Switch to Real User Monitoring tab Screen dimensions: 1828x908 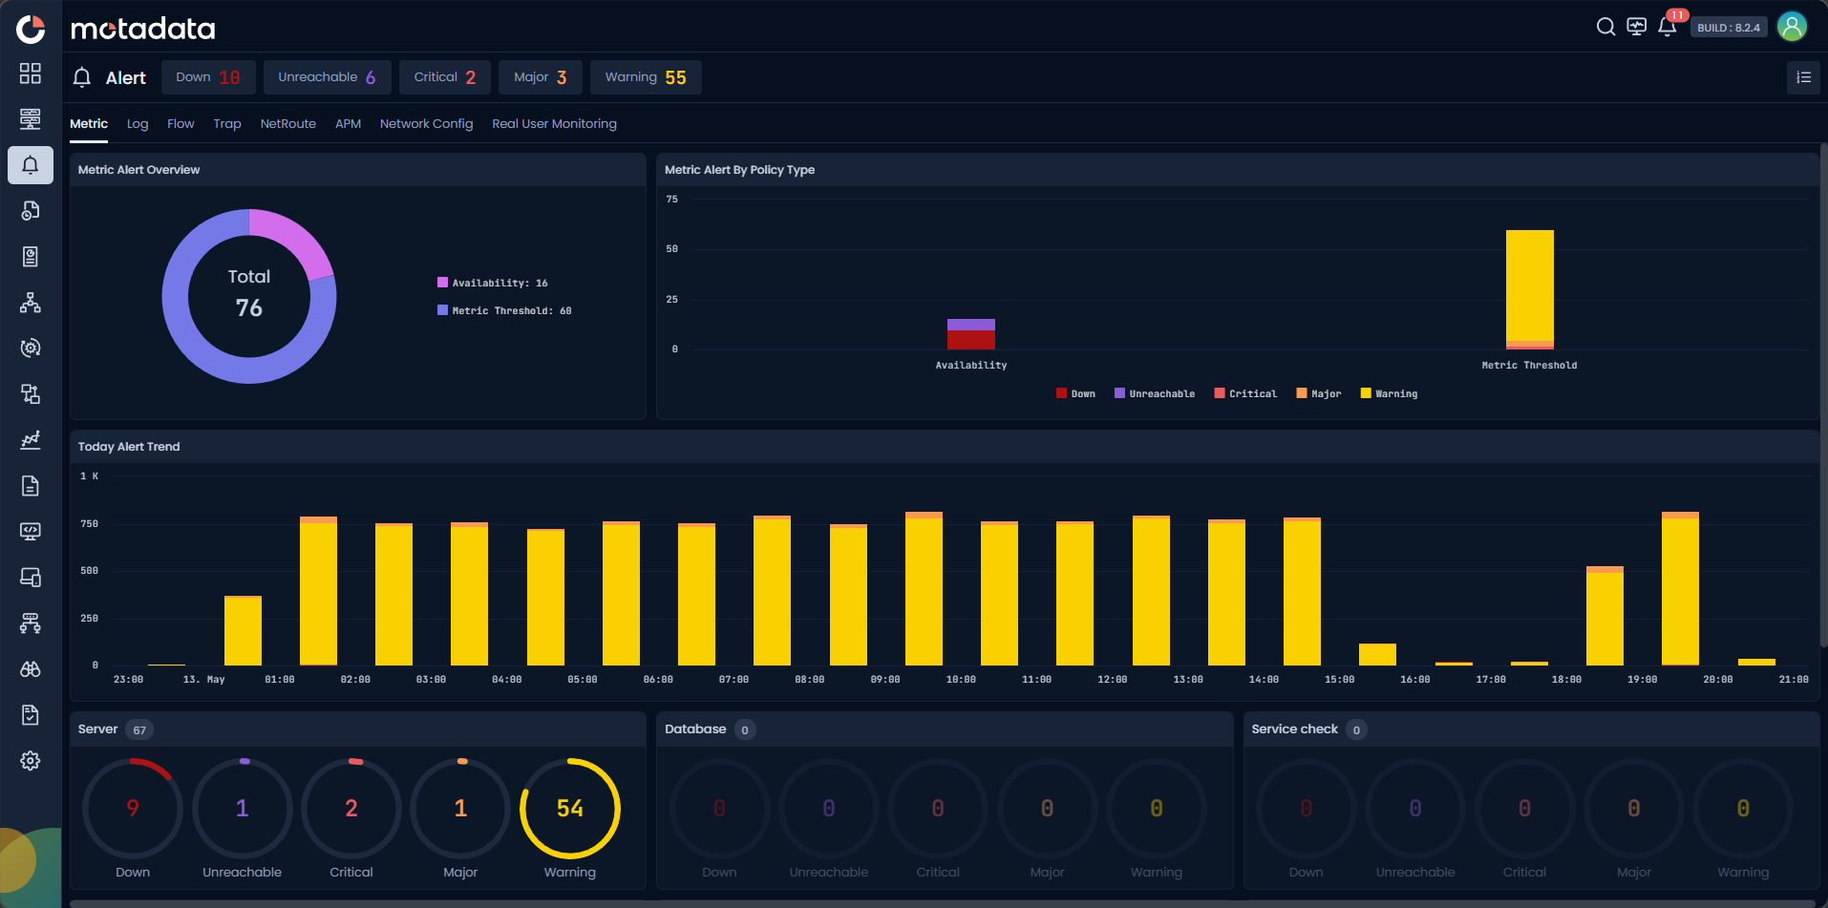(x=554, y=124)
